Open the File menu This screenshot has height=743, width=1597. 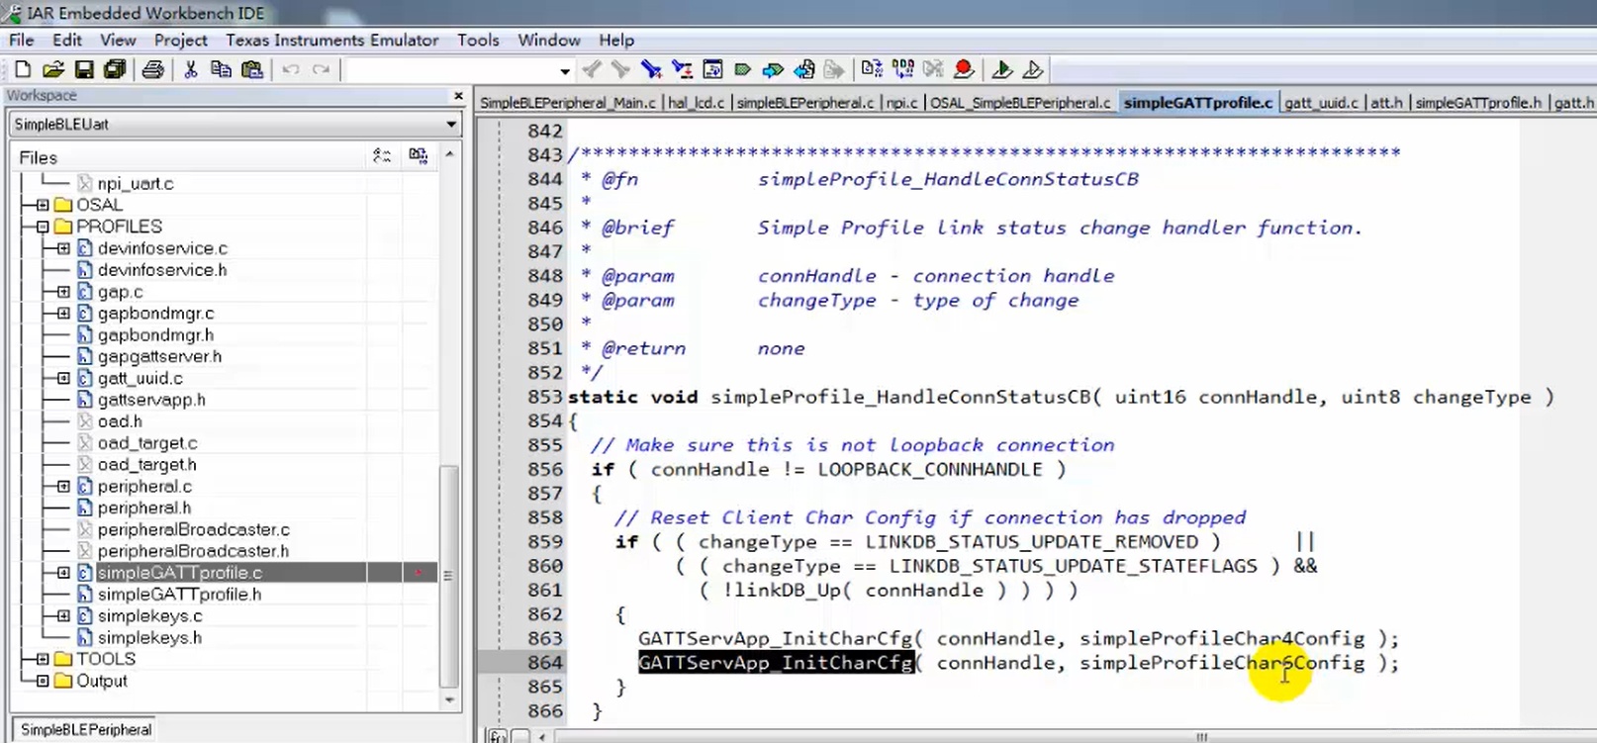point(22,41)
